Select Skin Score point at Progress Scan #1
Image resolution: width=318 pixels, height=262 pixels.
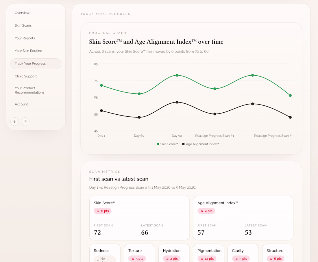[215, 89]
